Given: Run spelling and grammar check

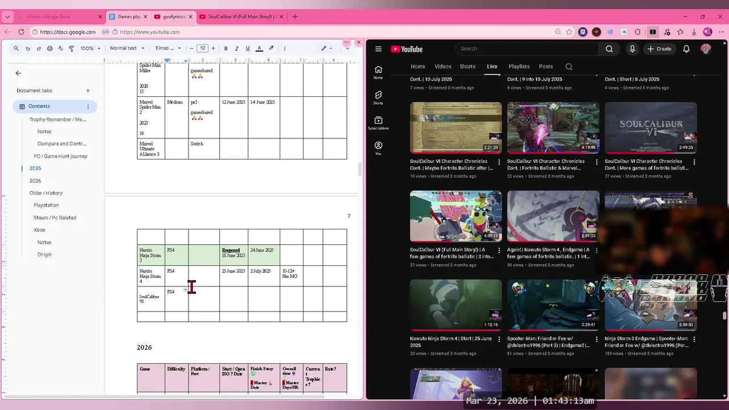Looking at the screenshot, I should pyautogui.click(x=60, y=48).
